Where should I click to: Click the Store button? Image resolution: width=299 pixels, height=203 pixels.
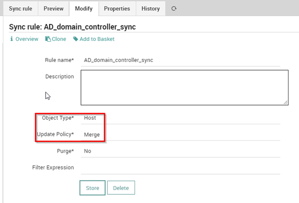click(x=92, y=188)
